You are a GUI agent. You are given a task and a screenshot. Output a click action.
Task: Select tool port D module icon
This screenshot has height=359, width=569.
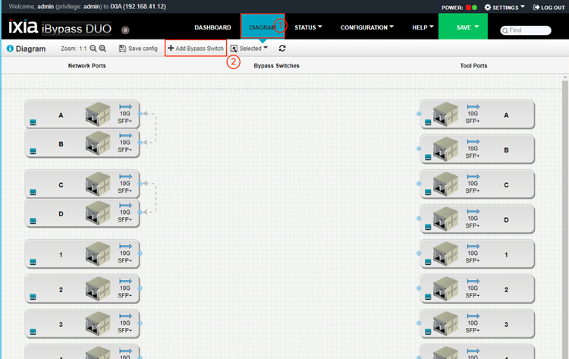point(445,219)
